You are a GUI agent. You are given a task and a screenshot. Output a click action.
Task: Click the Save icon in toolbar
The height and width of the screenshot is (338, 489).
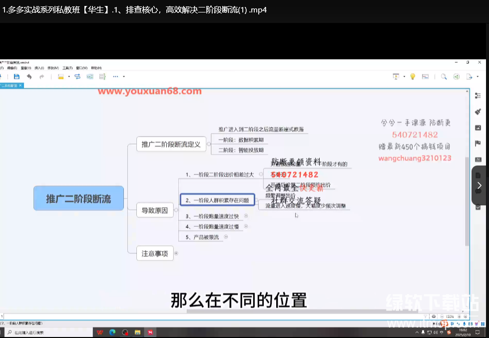16,77
